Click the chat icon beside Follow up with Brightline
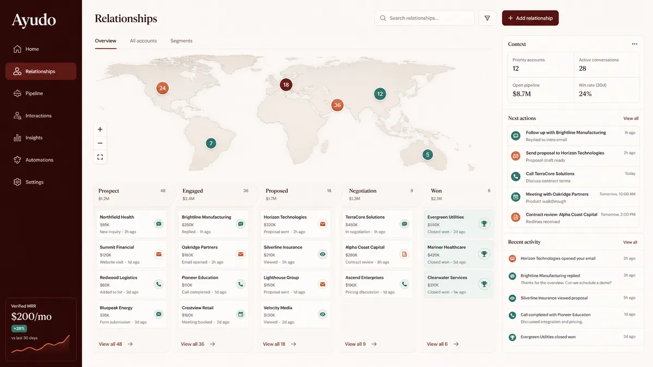This screenshot has width=653, height=367. [x=515, y=136]
